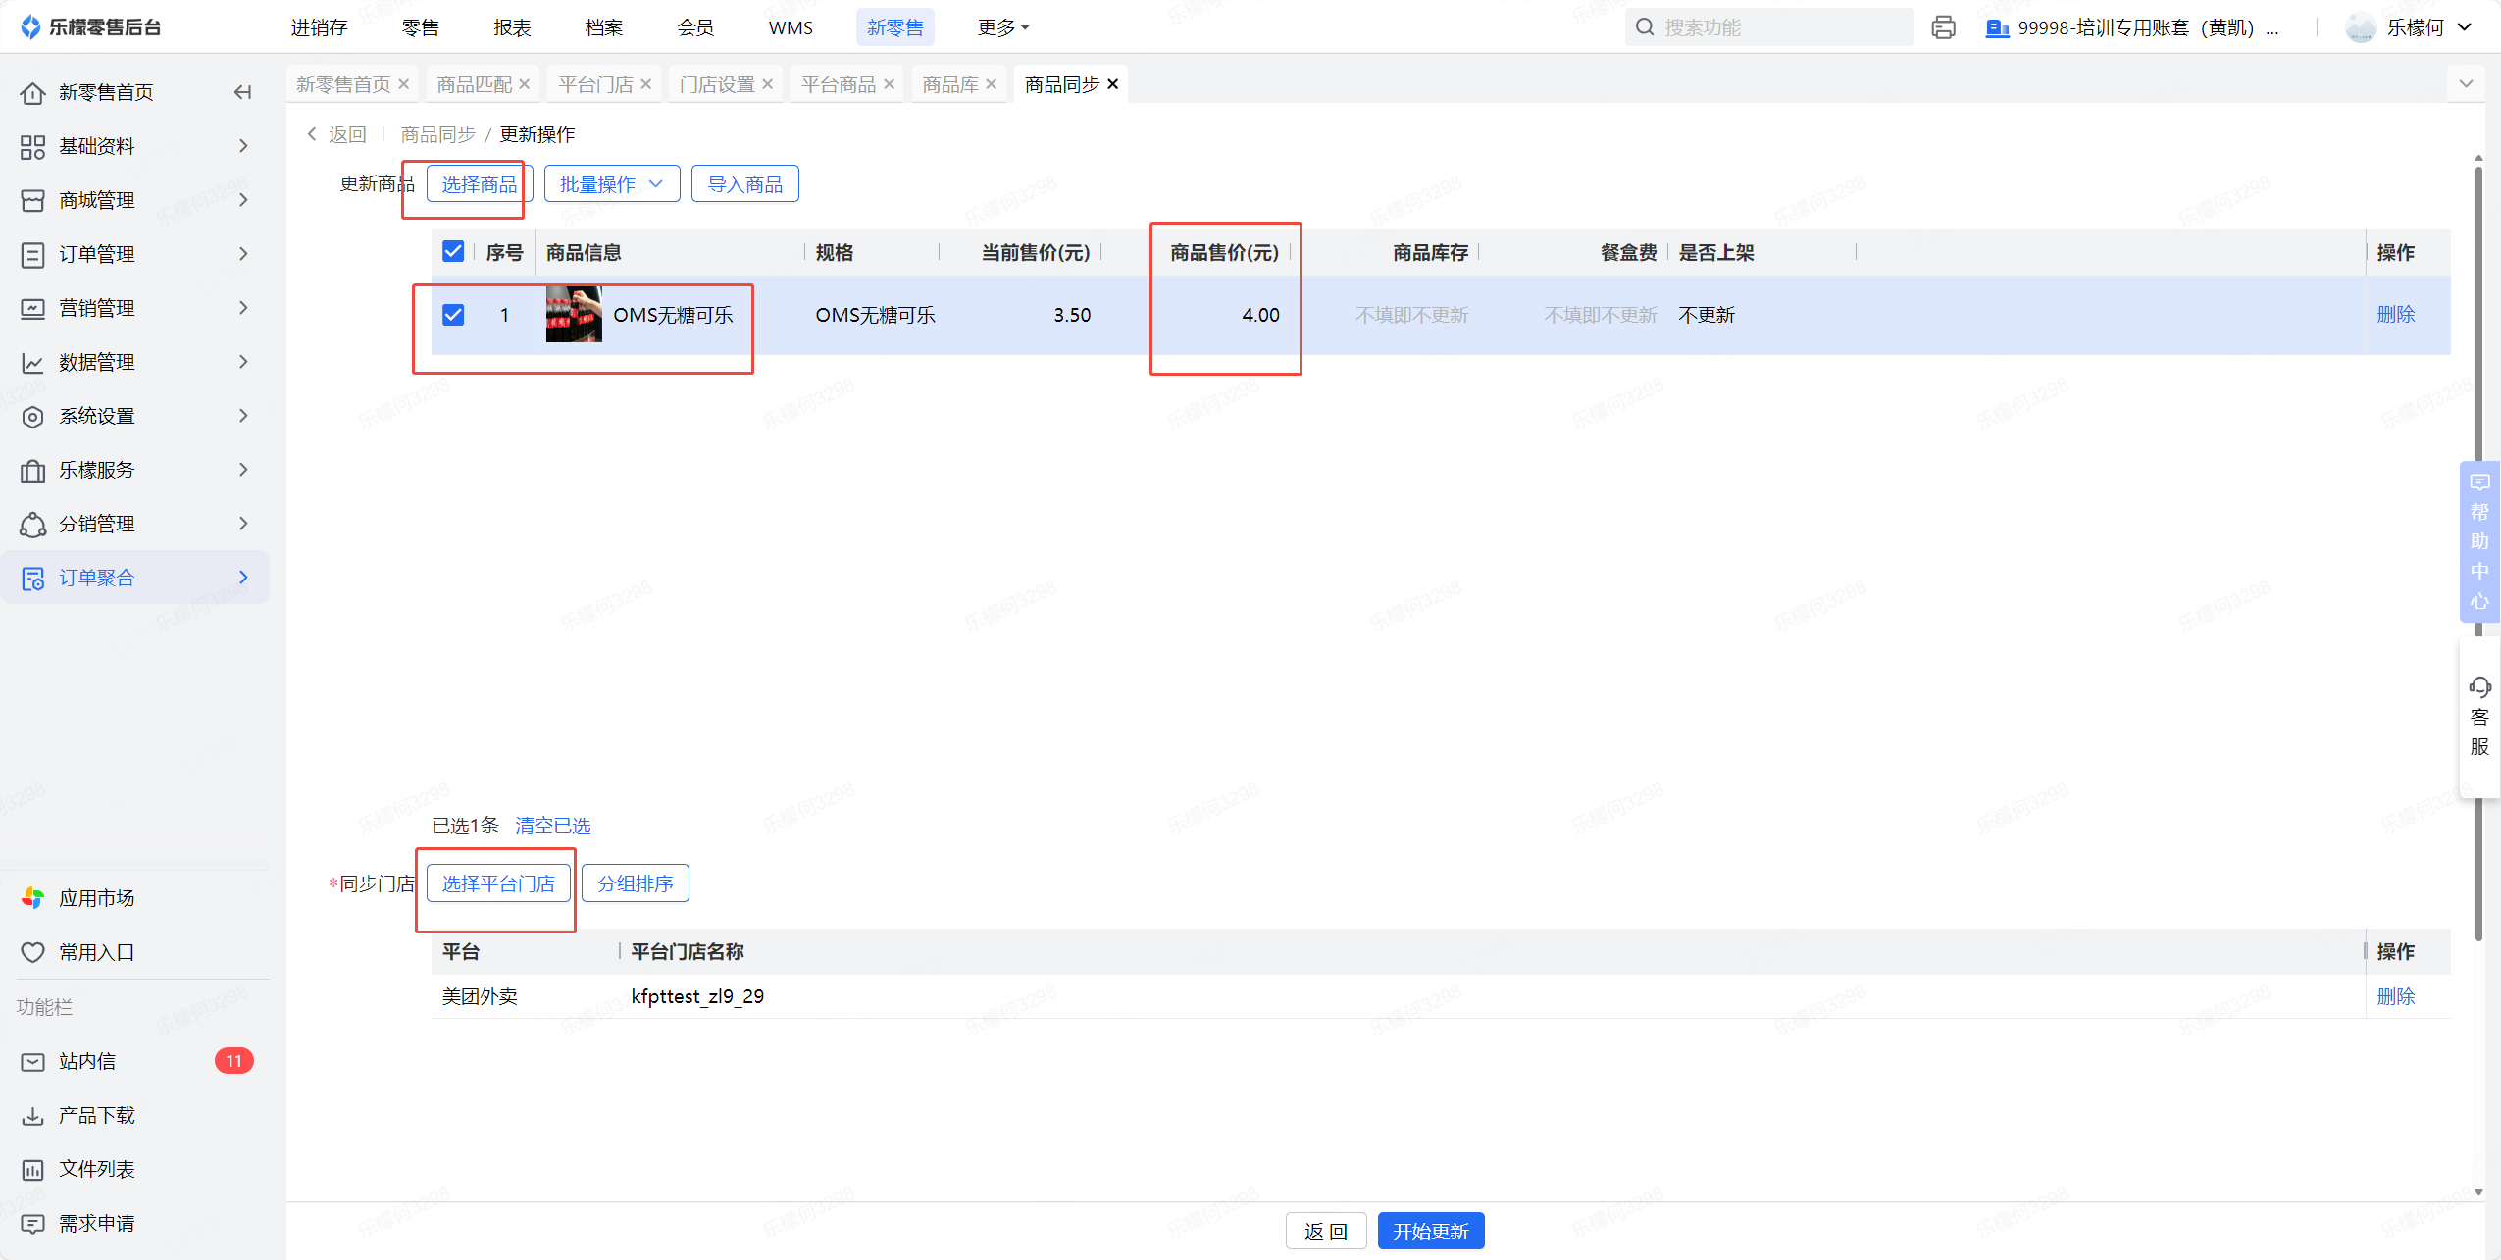Open 站内信 mail icon entry
Viewport: 2501px width, 1260px height.
[x=33, y=1061]
